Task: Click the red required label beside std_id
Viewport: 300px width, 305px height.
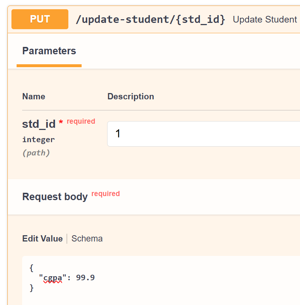Action: coord(81,121)
